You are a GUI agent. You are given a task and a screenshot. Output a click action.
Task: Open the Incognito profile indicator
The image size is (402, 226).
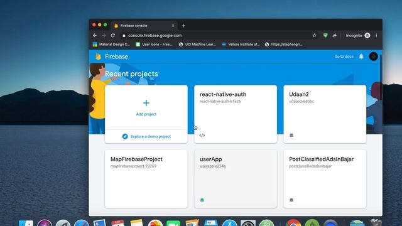357,36
